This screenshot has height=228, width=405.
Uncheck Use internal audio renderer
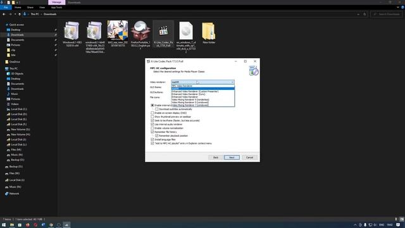[x=153, y=124]
